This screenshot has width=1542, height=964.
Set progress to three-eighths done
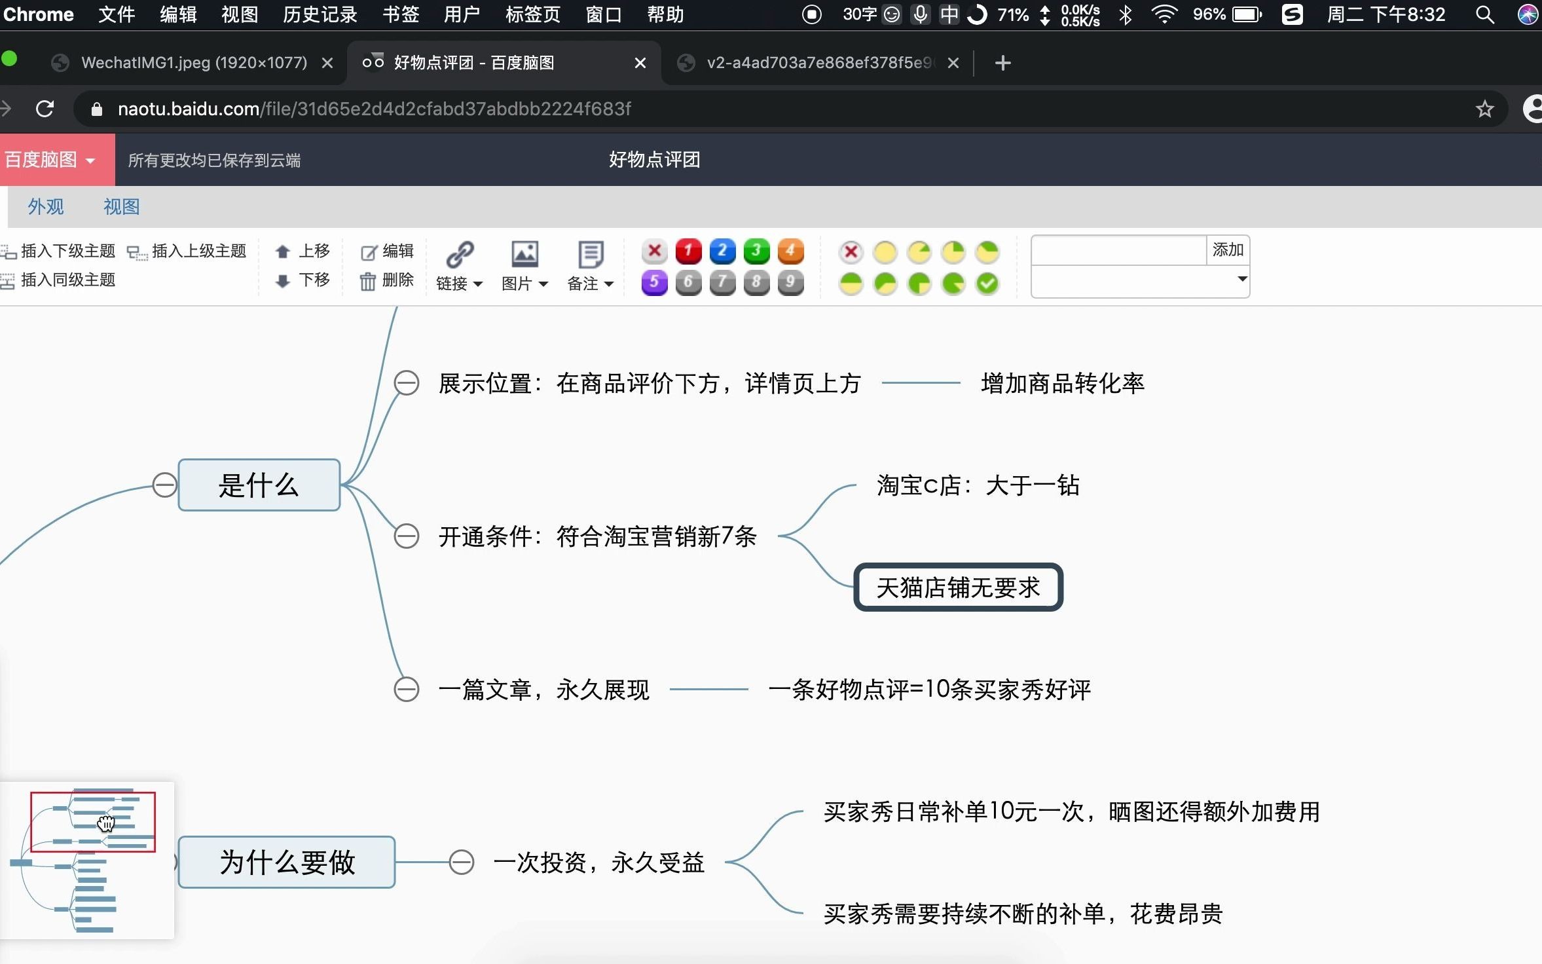[x=987, y=251]
